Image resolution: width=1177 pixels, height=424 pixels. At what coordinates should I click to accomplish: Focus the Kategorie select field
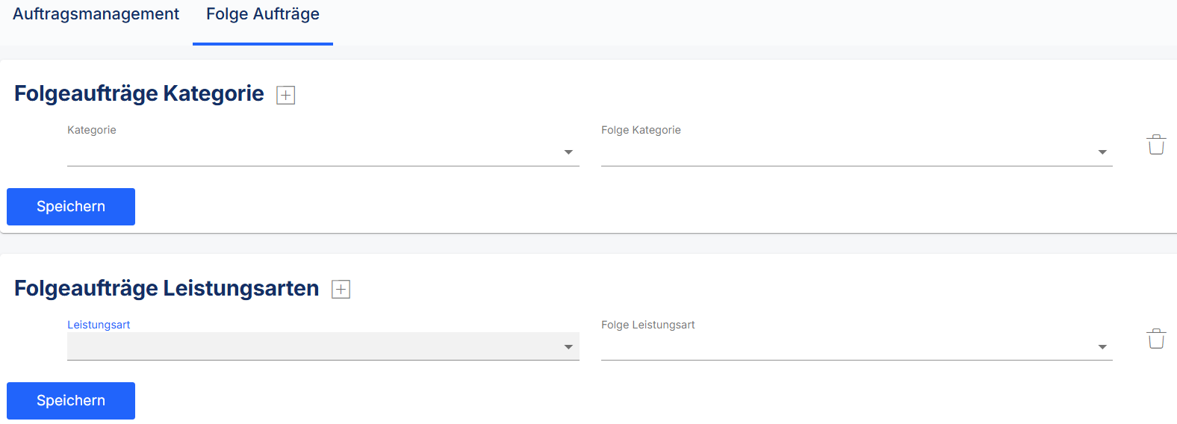coord(323,152)
